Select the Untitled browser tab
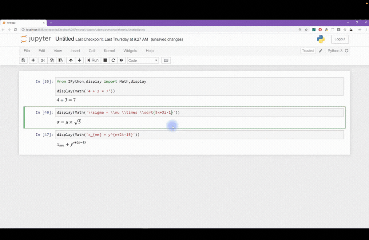The width and height of the screenshot is (369, 240). [x=23, y=23]
